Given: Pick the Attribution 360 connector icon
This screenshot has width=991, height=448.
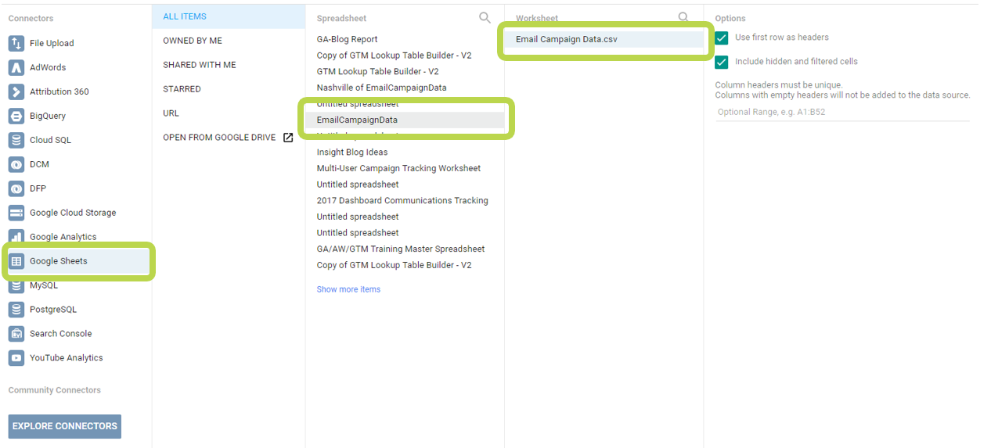Looking at the screenshot, I should point(16,91).
